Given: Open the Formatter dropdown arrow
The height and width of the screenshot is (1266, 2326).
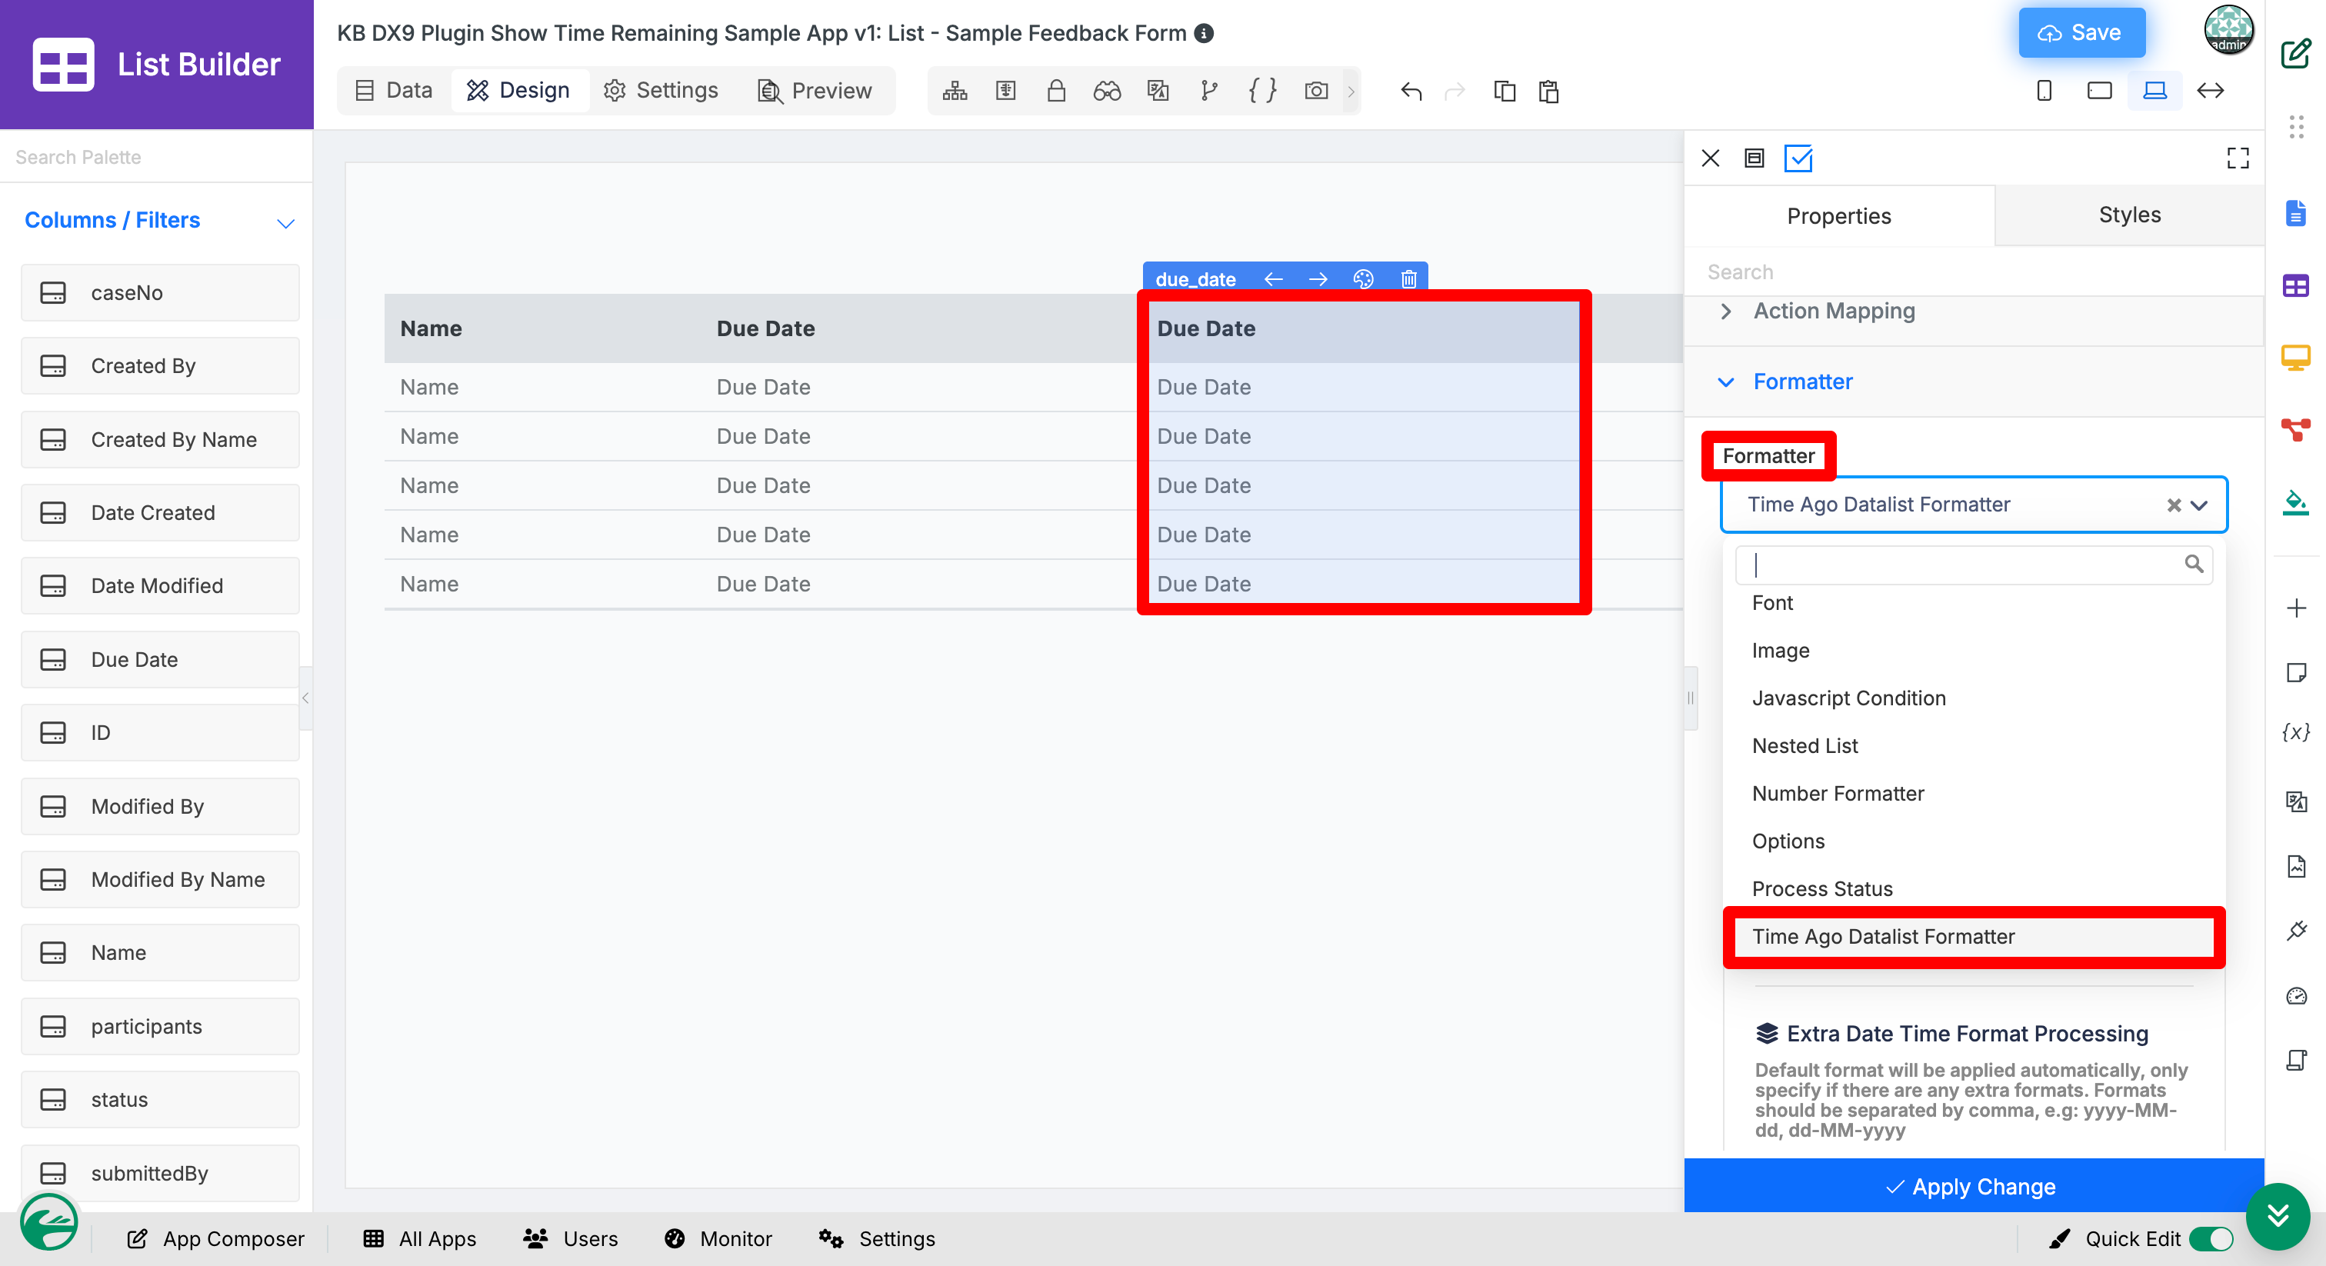Looking at the screenshot, I should 2200,505.
